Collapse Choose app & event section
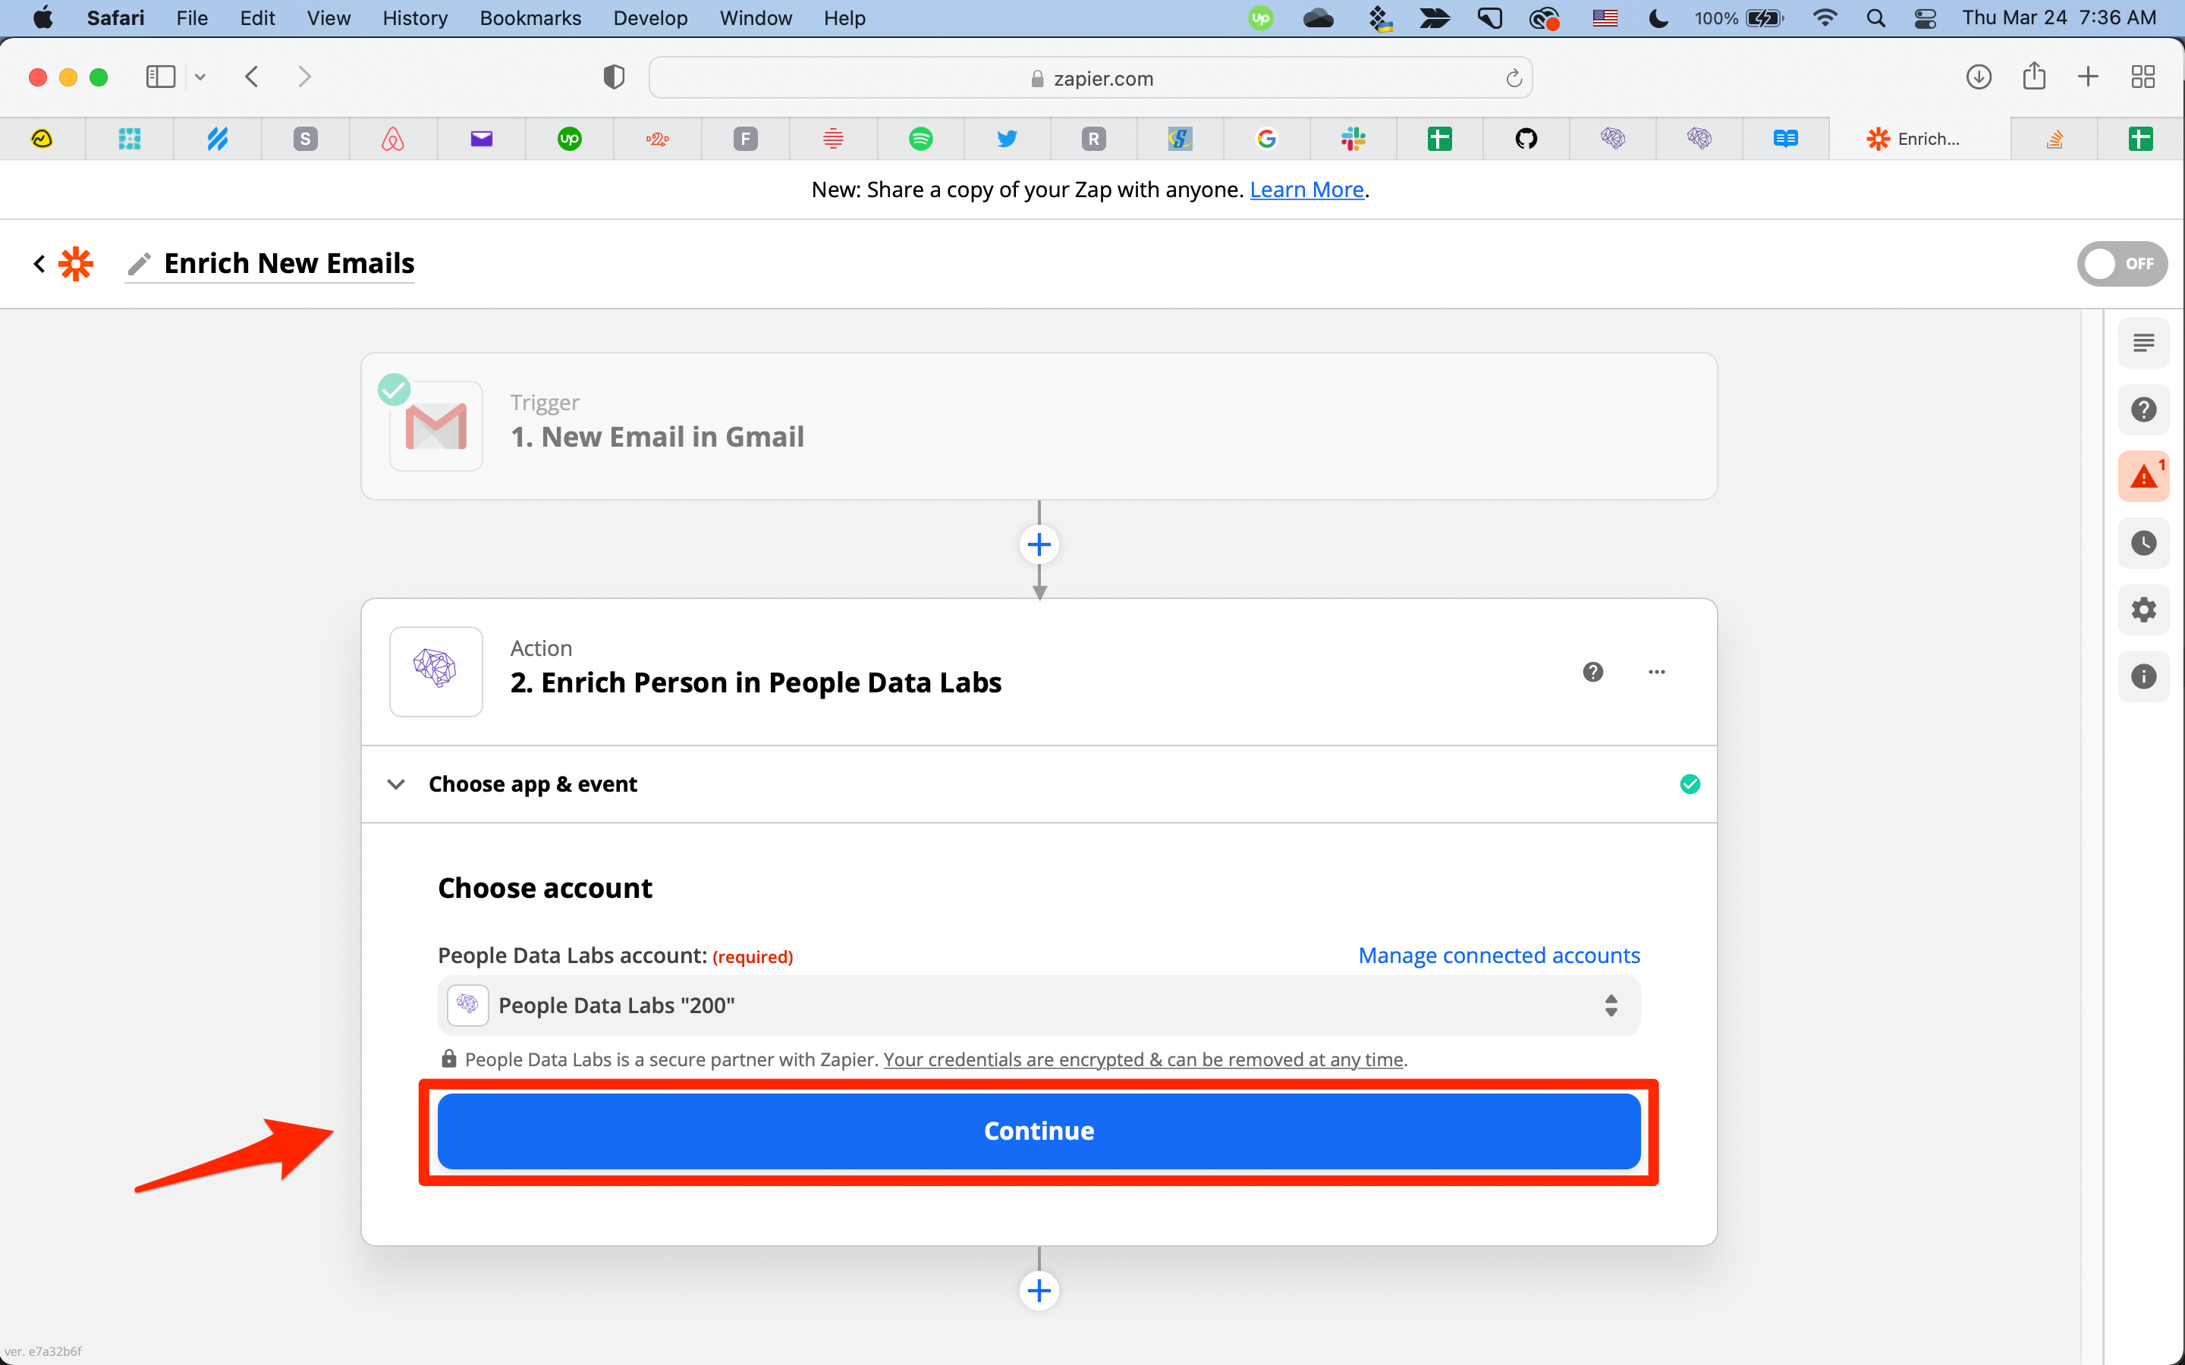This screenshot has width=2185, height=1365. 395,783
